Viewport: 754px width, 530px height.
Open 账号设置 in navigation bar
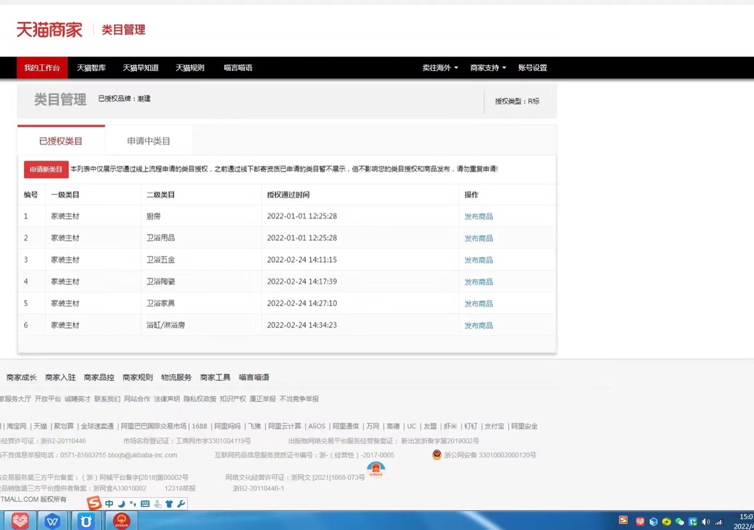[533, 68]
